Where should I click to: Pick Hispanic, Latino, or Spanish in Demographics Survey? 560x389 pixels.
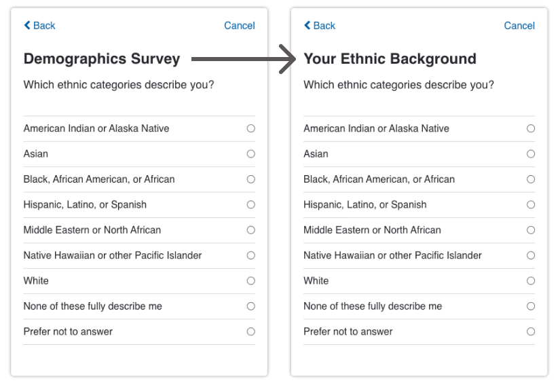tap(251, 204)
